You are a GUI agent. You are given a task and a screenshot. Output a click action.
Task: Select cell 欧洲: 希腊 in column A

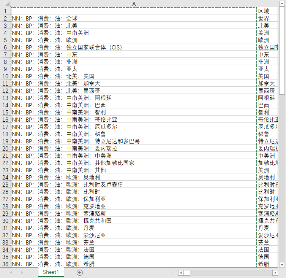point(134,264)
